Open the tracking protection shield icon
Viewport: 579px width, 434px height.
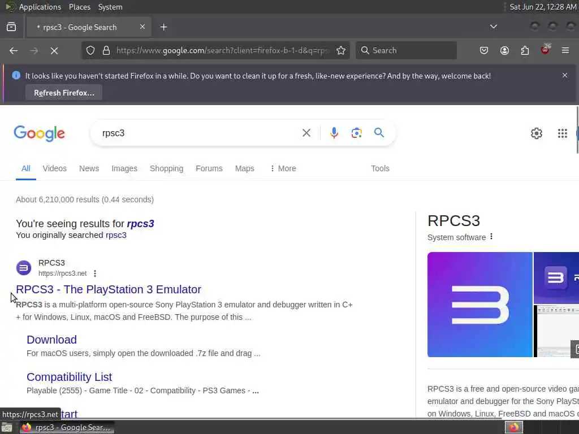point(90,50)
